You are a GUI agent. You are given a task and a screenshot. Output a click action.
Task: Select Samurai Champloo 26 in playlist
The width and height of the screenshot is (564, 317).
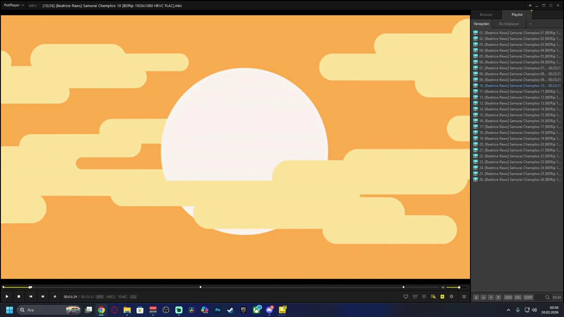(x=517, y=180)
